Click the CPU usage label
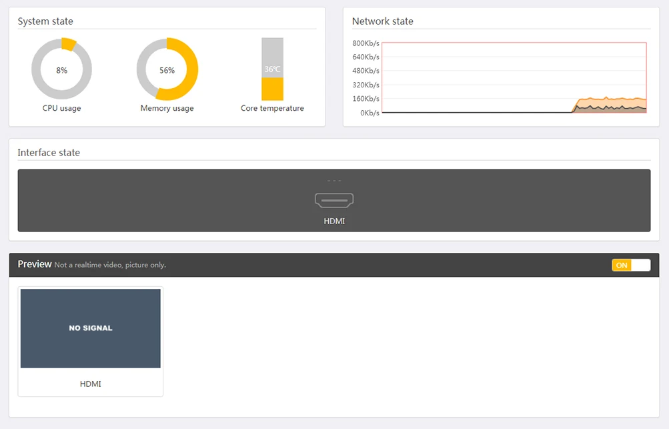This screenshot has width=669, height=429. point(61,109)
